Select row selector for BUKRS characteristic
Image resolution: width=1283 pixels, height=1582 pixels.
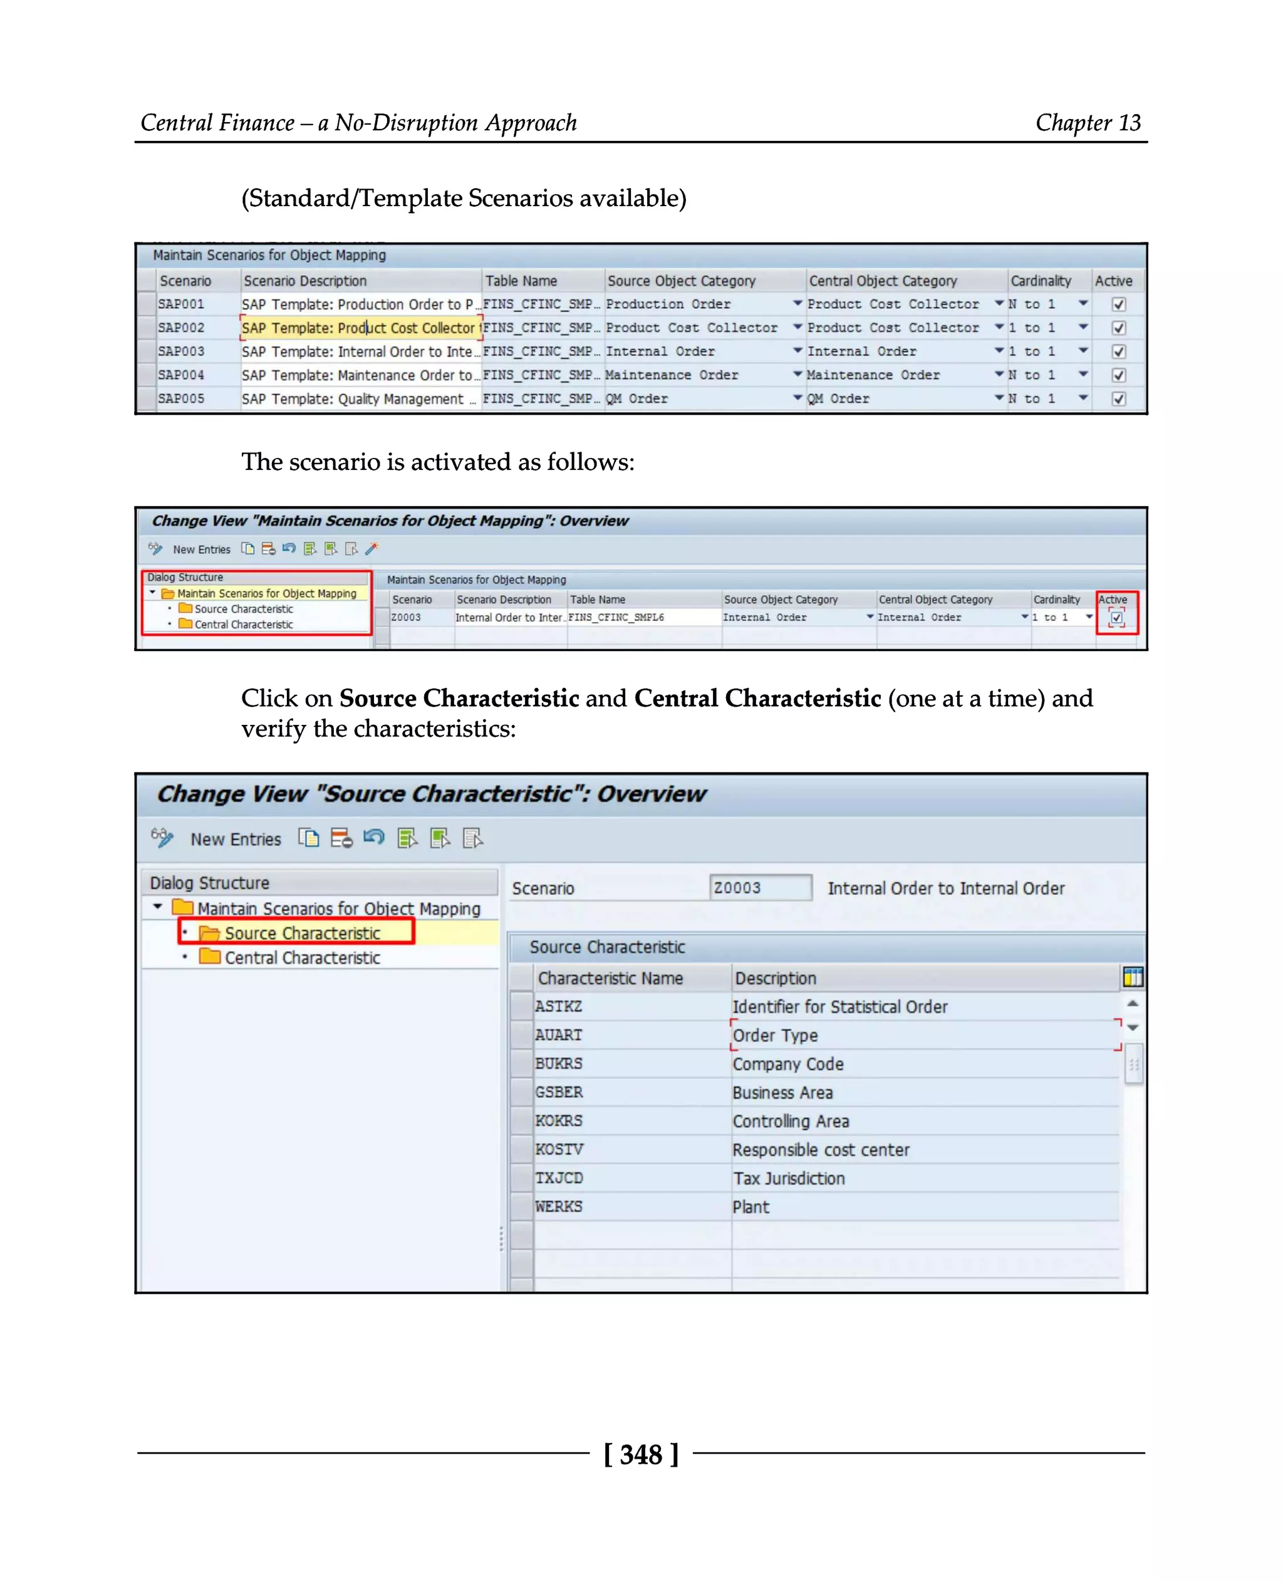[522, 1063]
